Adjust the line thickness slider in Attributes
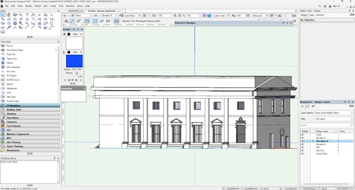Image resolution: width=355 pixels, height=190 pixels. pyautogui.click(x=70, y=76)
